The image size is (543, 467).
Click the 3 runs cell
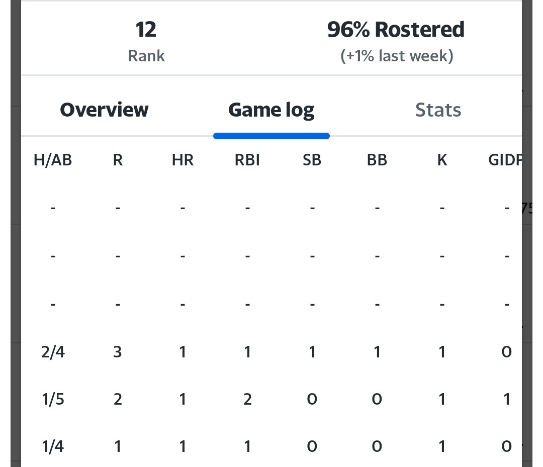click(x=118, y=352)
